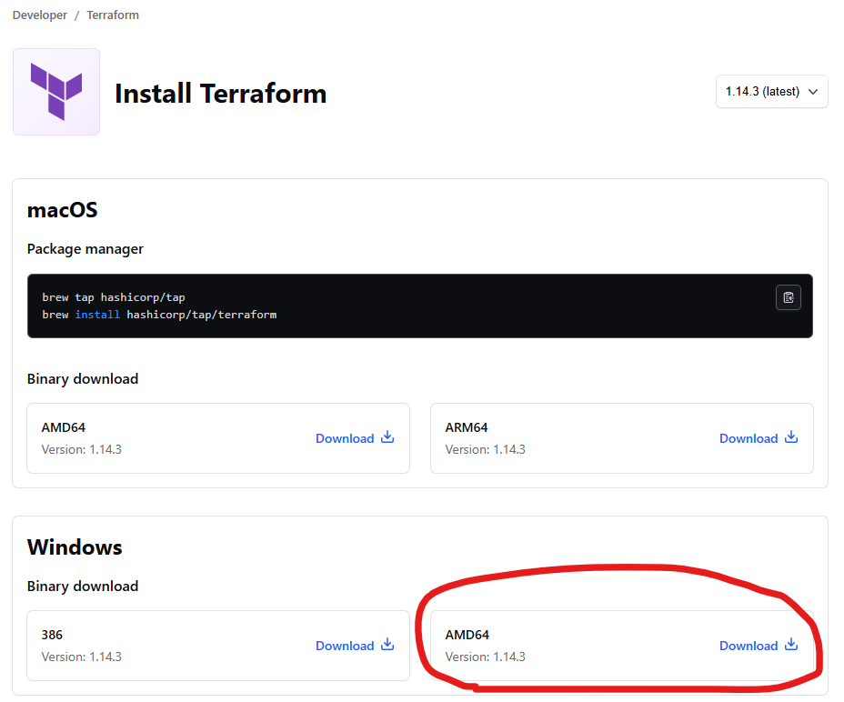Viewport: 844px width, 702px height.
Task: Click the Windows 'Binary download' subheading
Action: 83,587
